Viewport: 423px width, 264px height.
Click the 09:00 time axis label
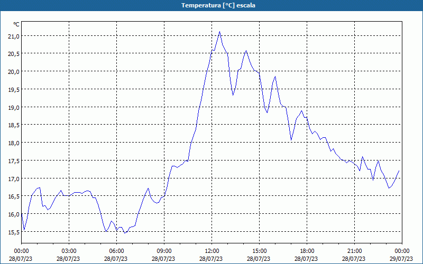click(x=164, y=251)
